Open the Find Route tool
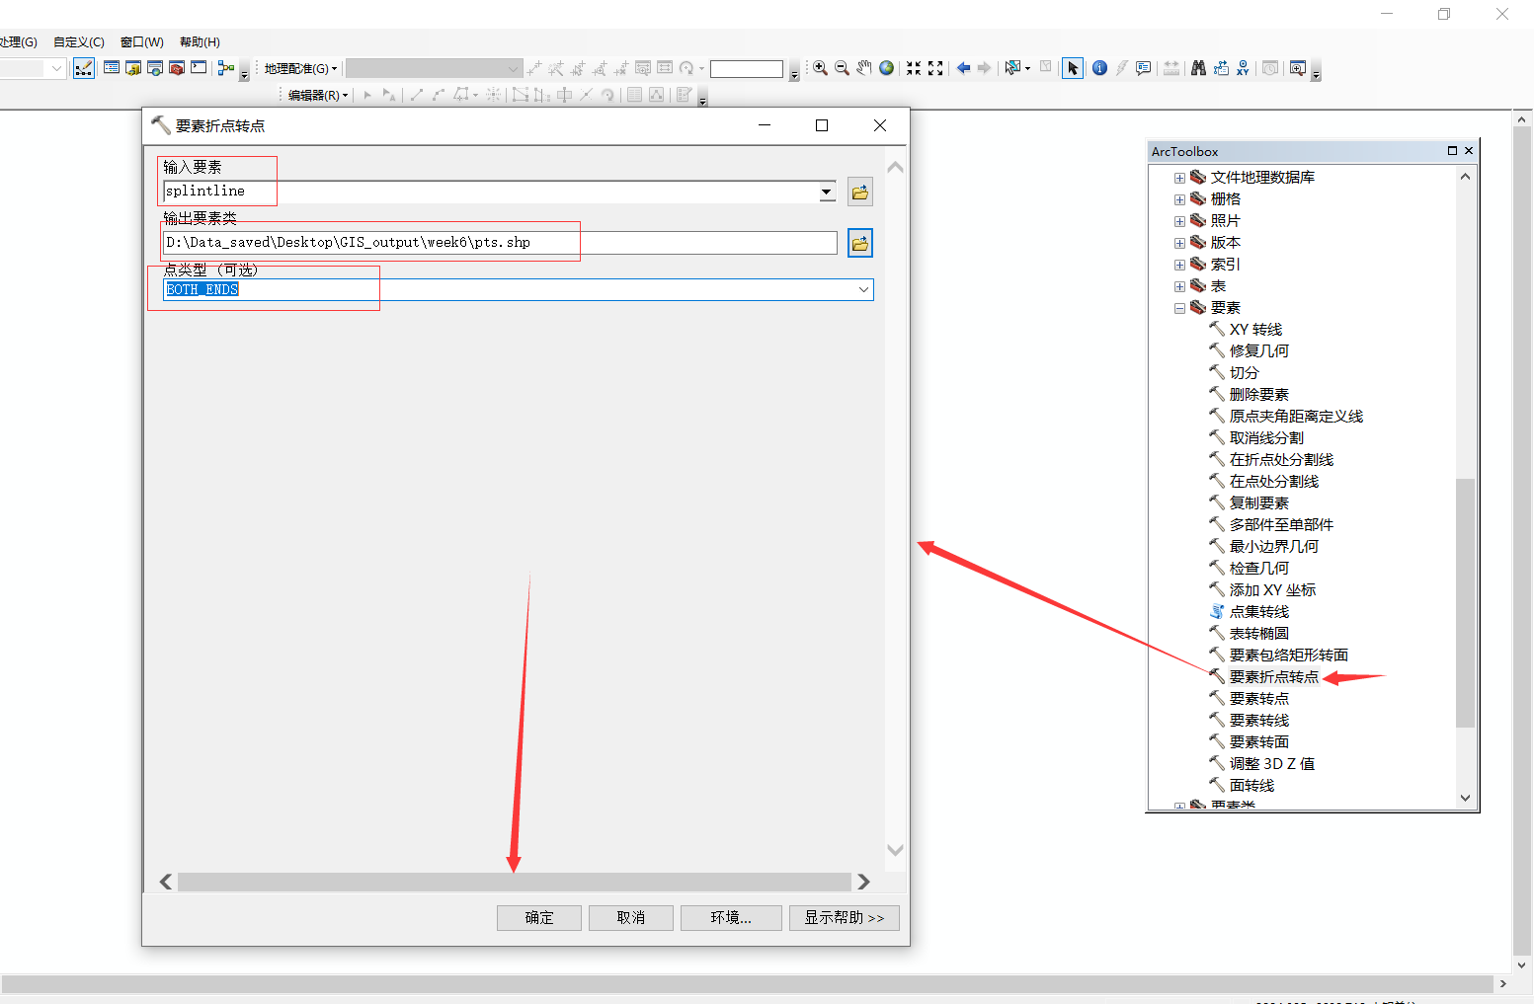 click(1221, 68)
